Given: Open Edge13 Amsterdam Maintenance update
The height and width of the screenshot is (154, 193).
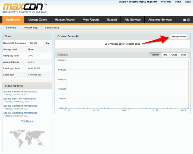Looking at the screenshot, I should (x=20, y=113).
